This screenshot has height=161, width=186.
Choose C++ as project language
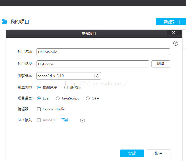88,98
